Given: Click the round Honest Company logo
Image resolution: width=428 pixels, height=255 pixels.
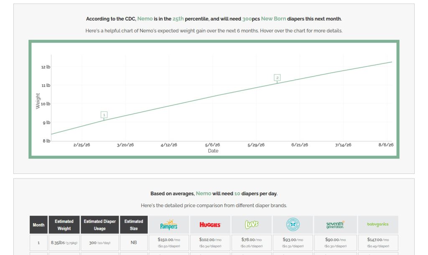Looking at the screenshot, I should coord(293,225).
